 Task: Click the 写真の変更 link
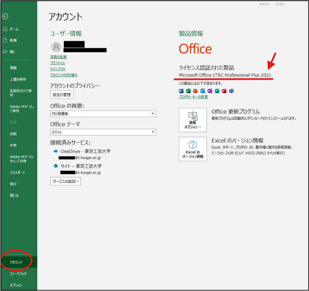click(58, 57)
